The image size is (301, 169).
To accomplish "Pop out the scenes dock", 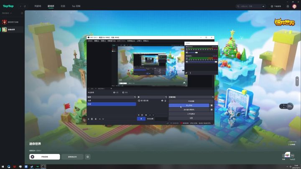I will click(x=135, y=97).
